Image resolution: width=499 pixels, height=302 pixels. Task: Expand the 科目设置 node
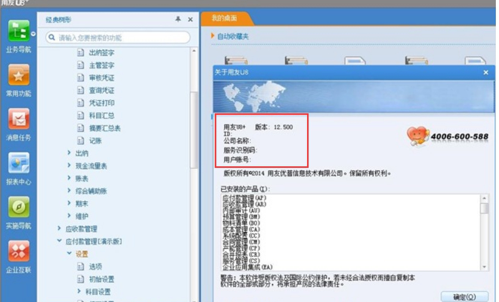point(79,291)
